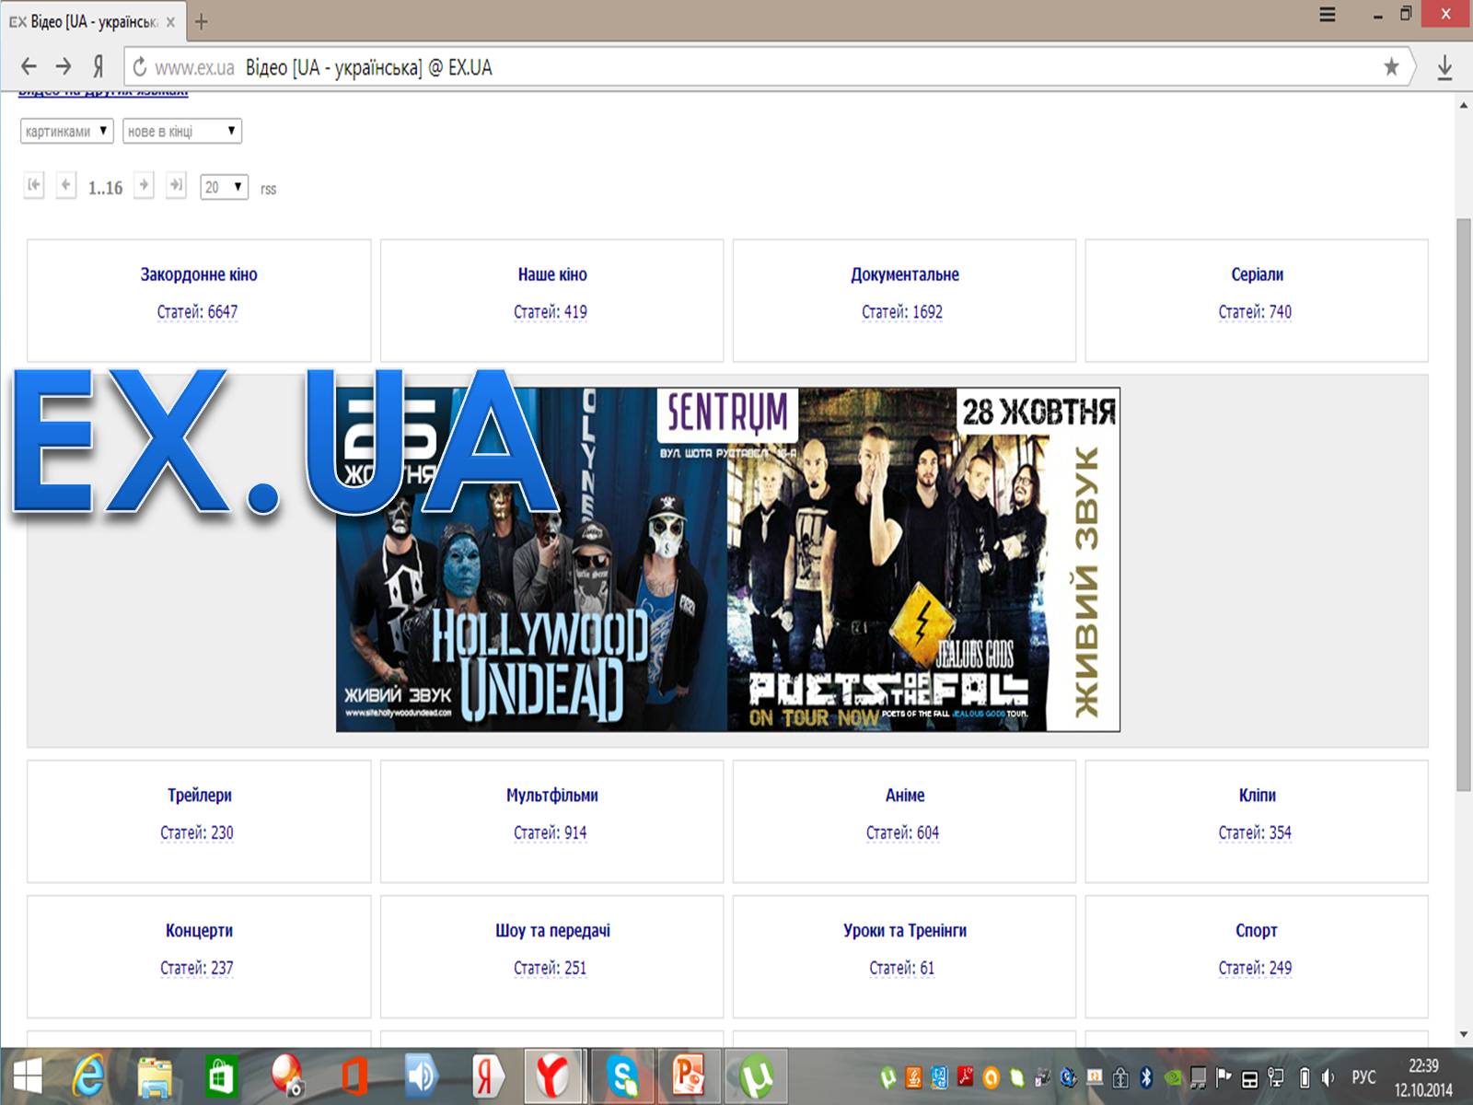Screen dimensions: 1473x1105
Task: Switch to uTorrent in the taskbar
Action: point(757,1076)
